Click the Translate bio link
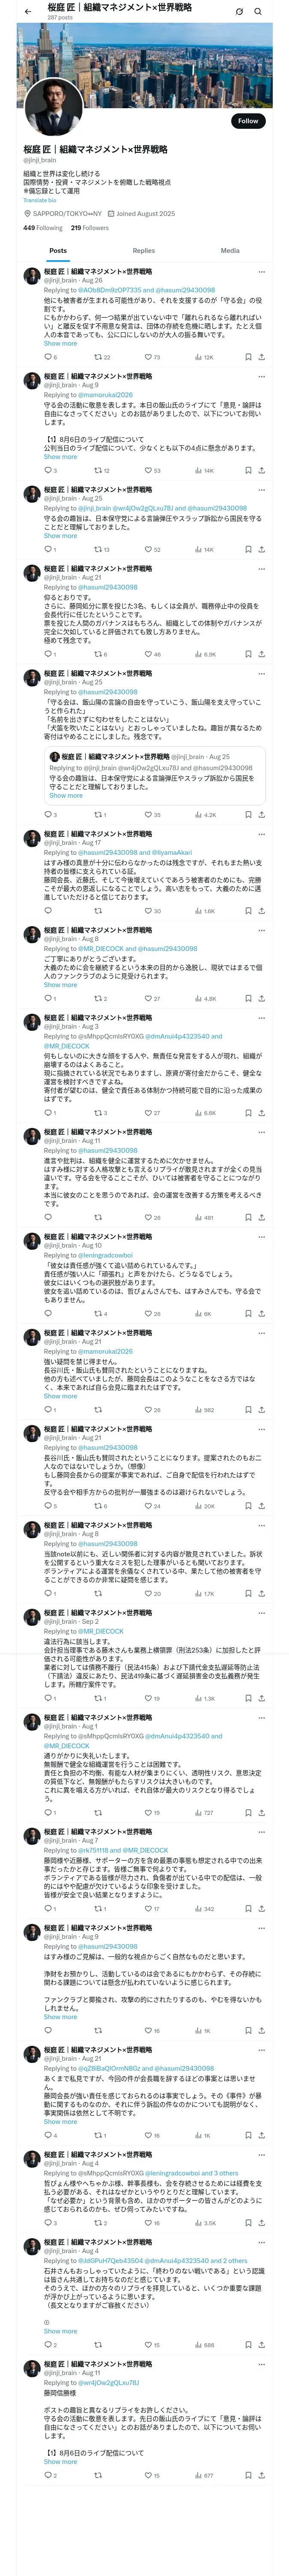 click(40, 200)
